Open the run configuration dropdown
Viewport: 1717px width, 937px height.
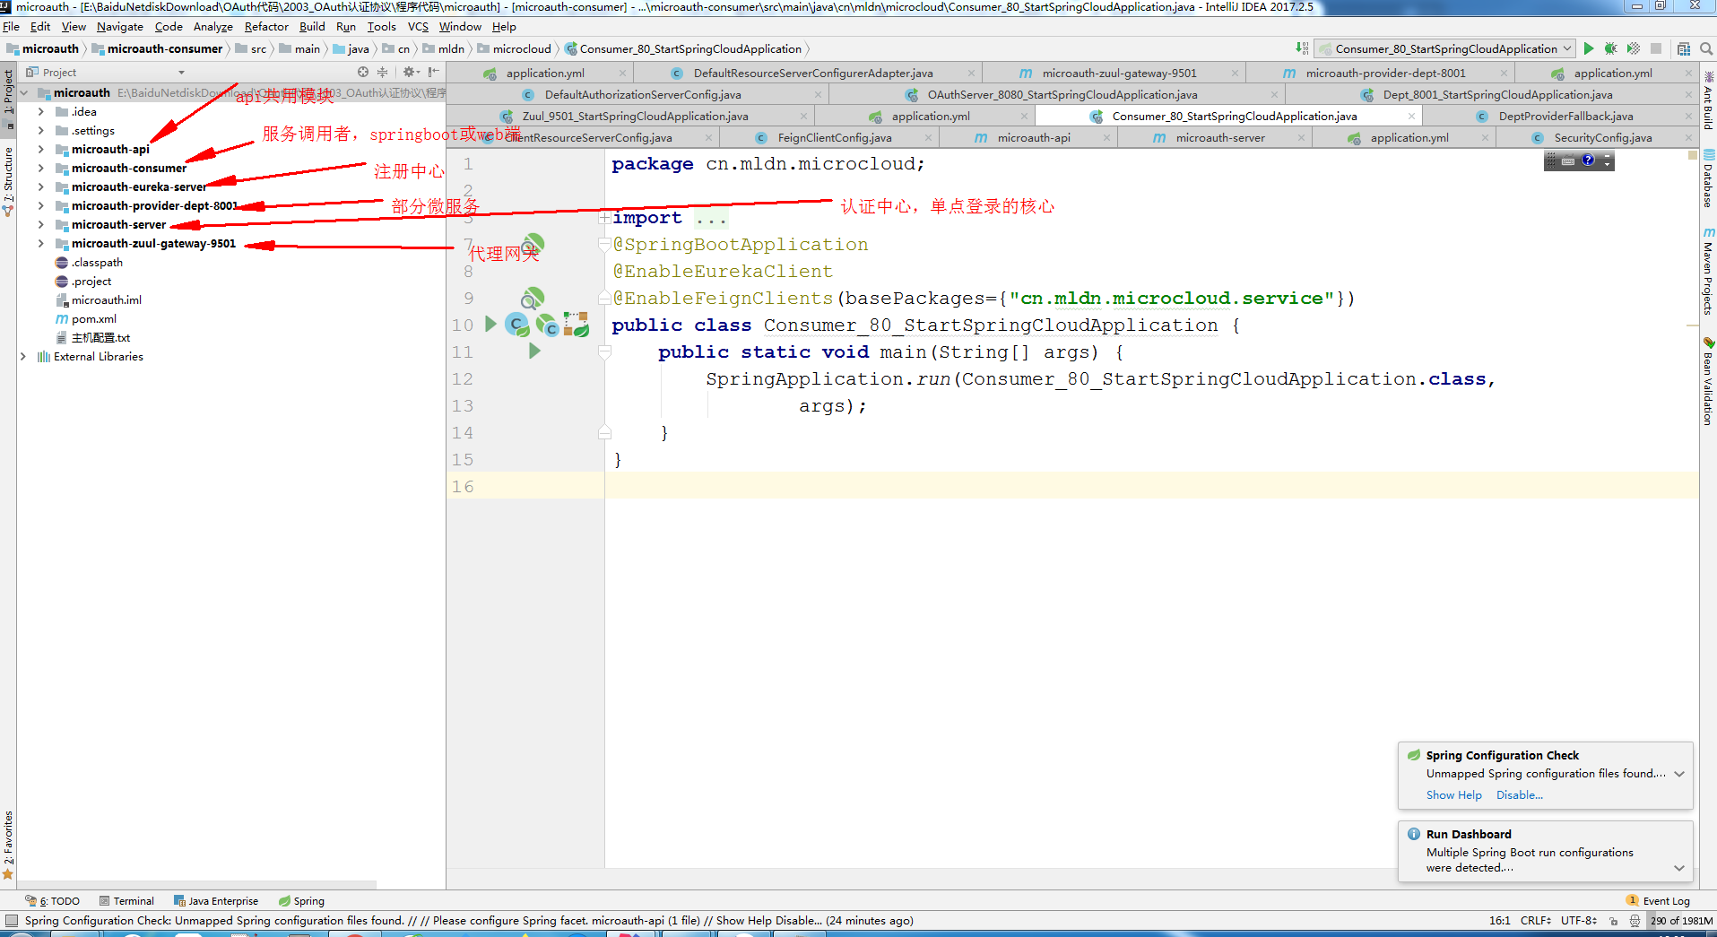click(1444, 48)
